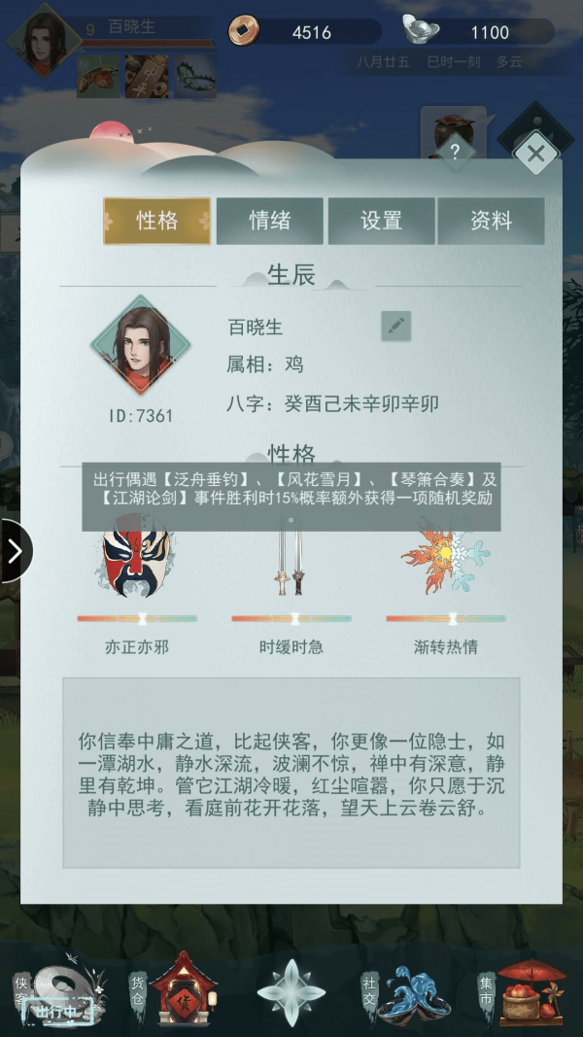
Task: Select the twin swords personality icon
Action: click(291, 557)
